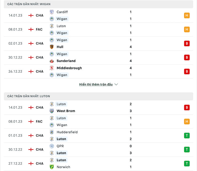197x171 pixels.
Task: Click the QPR team crest icon
Action: (x=52, y=146)
